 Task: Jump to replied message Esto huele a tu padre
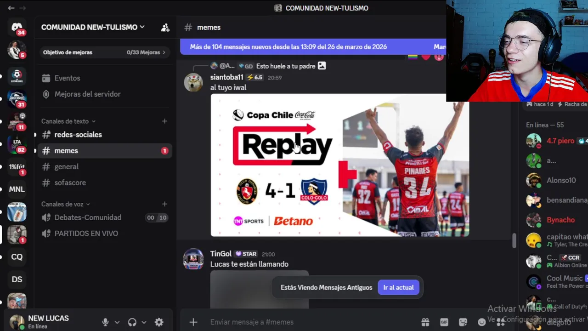[286, 66]
